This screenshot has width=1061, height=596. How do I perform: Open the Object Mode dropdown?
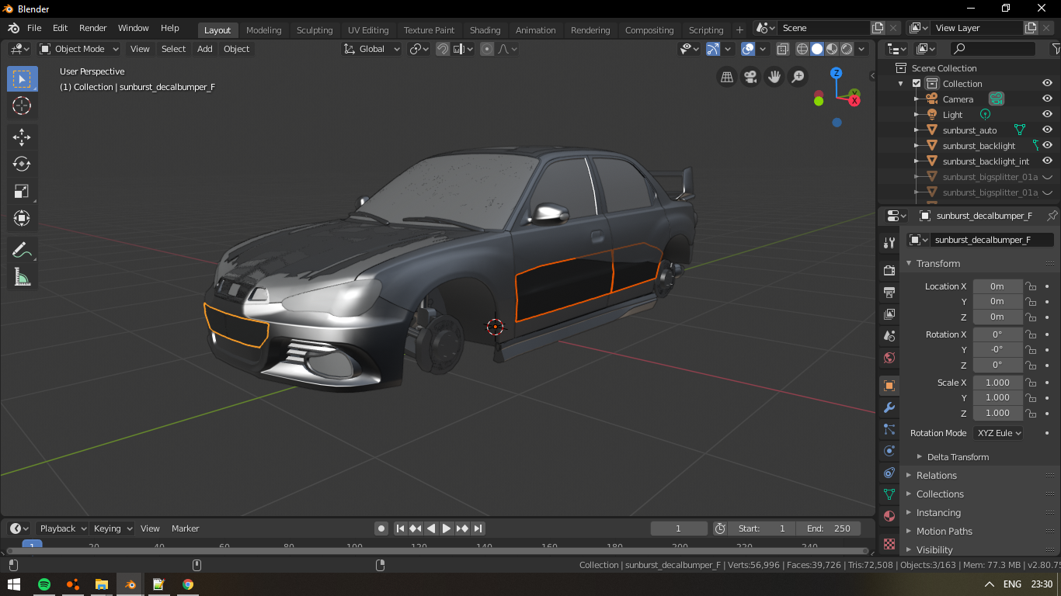click(x=79, y=49)
